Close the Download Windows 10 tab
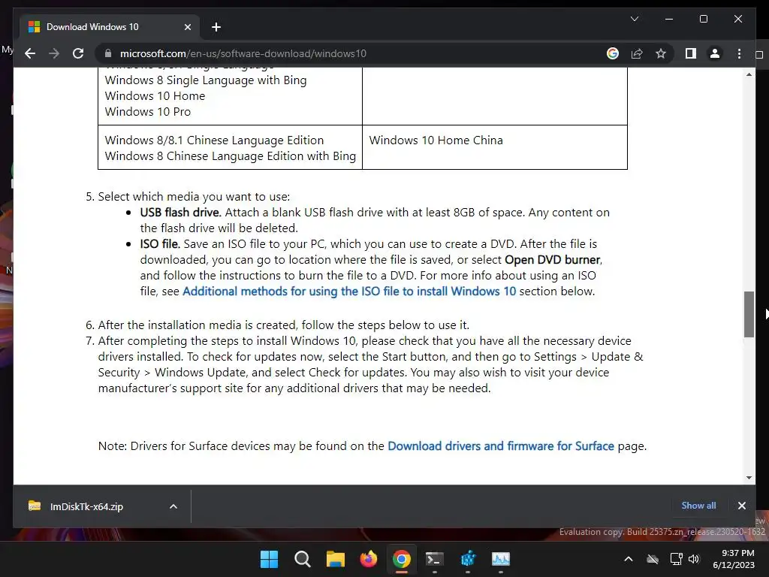The width and height of the screenshot is (769, 577). (x=187, y=27)
